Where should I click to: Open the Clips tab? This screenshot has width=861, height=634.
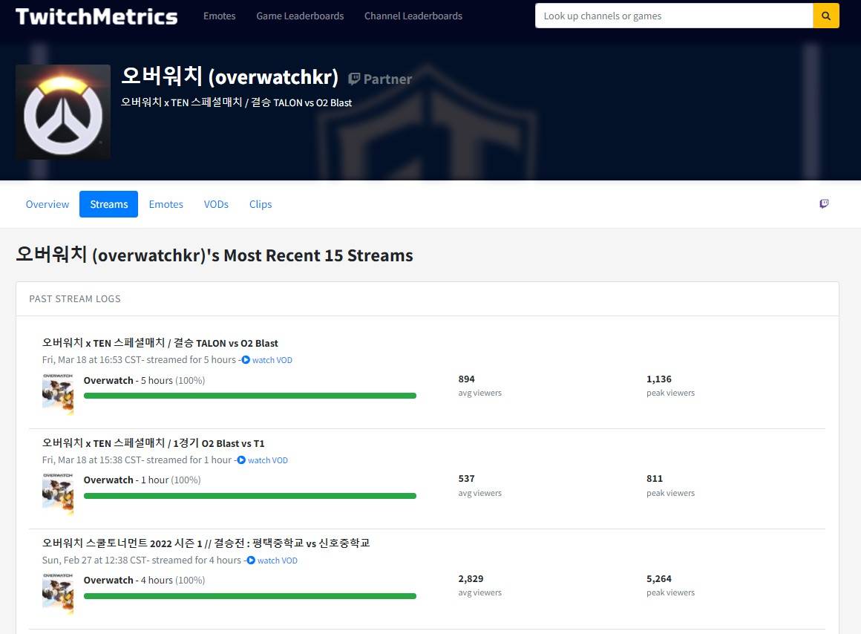(261, 204)
